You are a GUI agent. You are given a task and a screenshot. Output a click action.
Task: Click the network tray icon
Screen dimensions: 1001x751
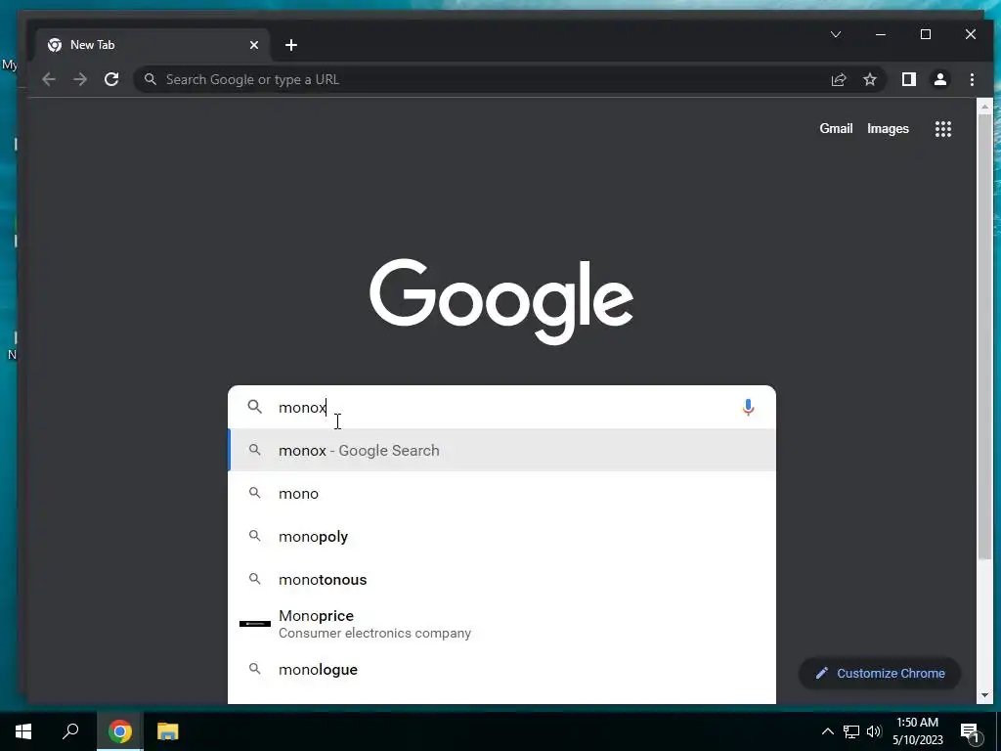coord(851,731)
